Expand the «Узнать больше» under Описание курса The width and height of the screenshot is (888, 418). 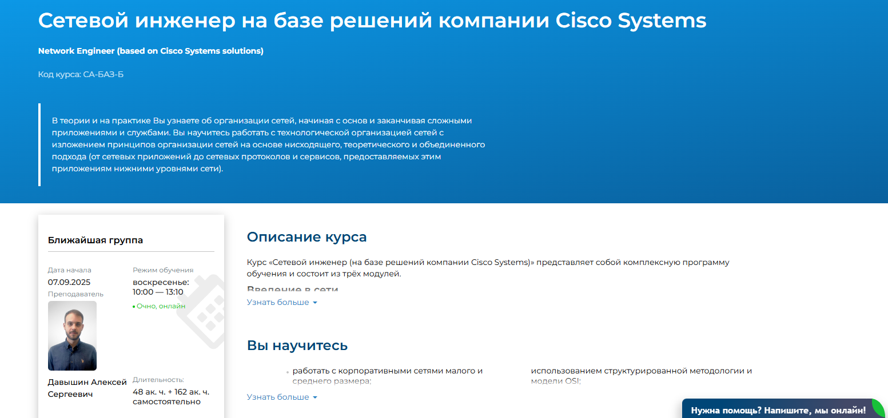(276, 302)
